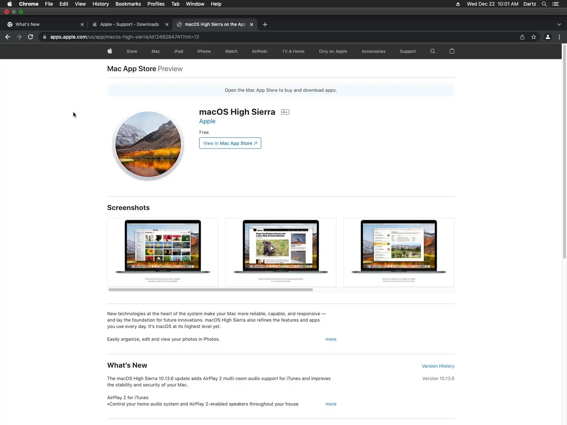Open the shopping bag icon

click(452, 51)
